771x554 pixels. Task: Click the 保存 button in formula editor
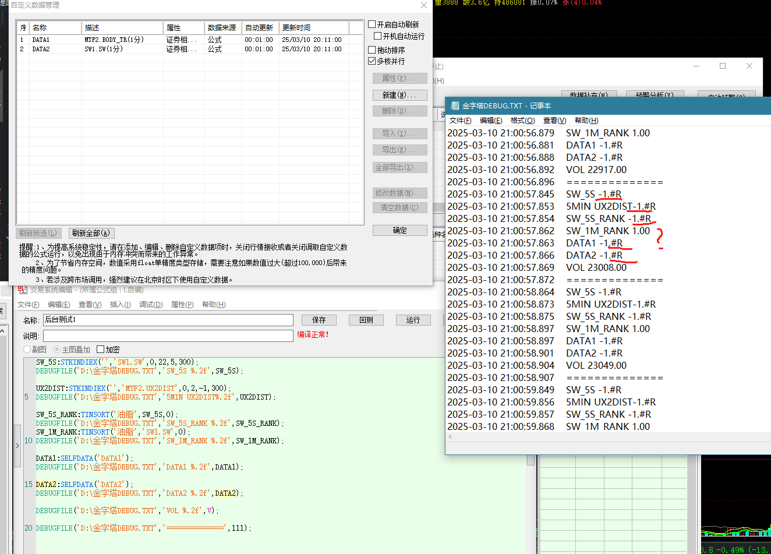pyautogui.click(x=319, y=320)
